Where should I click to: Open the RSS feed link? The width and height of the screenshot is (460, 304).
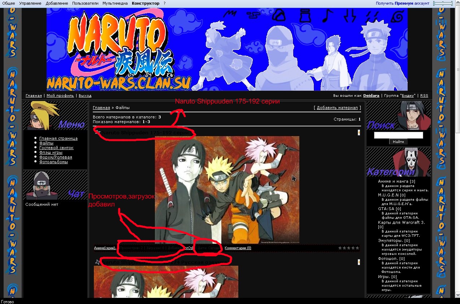(424, 96)
